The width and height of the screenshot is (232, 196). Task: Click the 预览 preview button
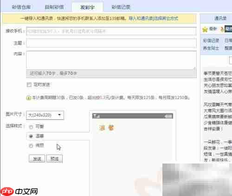pos(54,159)
